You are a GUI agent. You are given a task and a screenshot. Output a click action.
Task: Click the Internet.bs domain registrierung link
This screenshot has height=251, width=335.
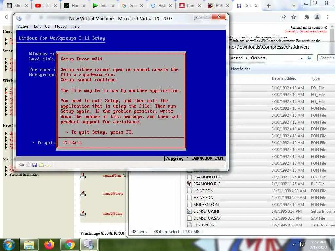[306, 31]
